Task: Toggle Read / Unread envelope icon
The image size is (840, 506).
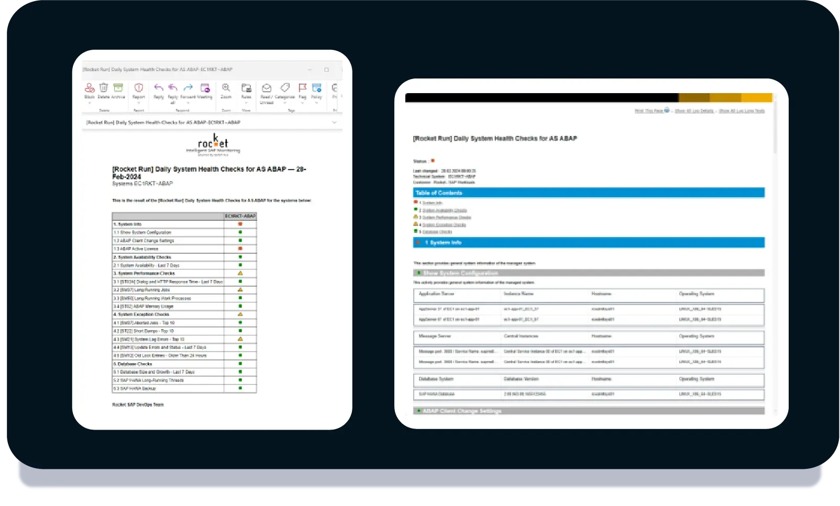Action: coord(267,88)
